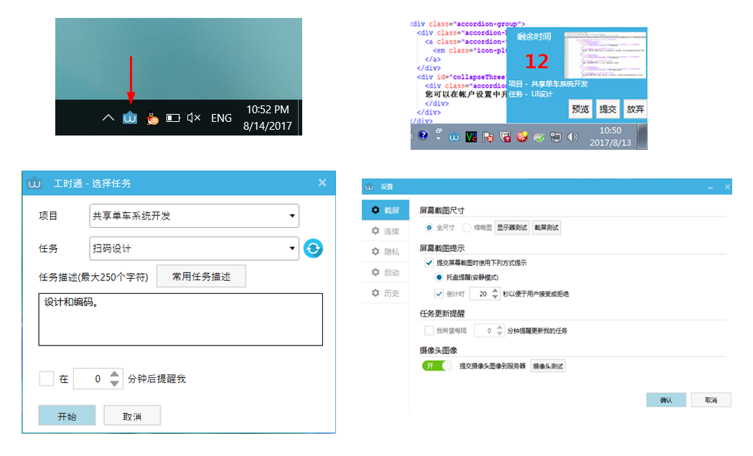Select the 托盘提醒(安静模式) radio option
The width and height of the screenshot is (753, 456).
tap(439, 277)
